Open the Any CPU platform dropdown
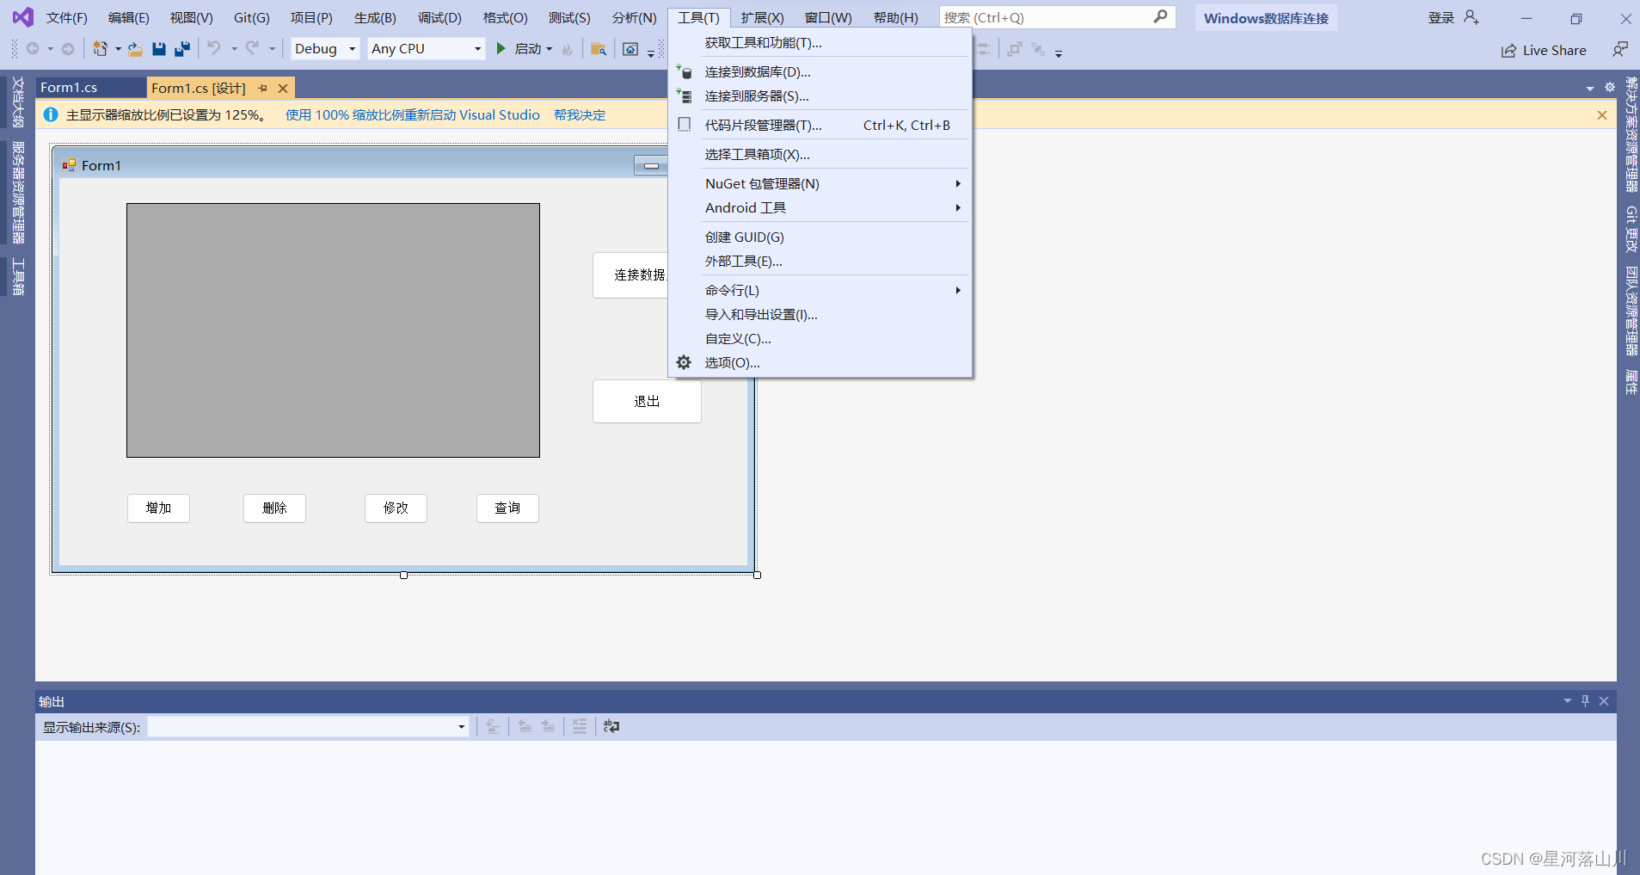This screenshot has width=1640, height=875. [426, 48]
